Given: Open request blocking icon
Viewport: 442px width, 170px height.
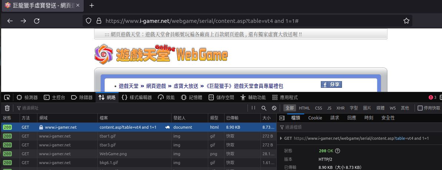Looking at the screenshot, I should click(274, 108).
